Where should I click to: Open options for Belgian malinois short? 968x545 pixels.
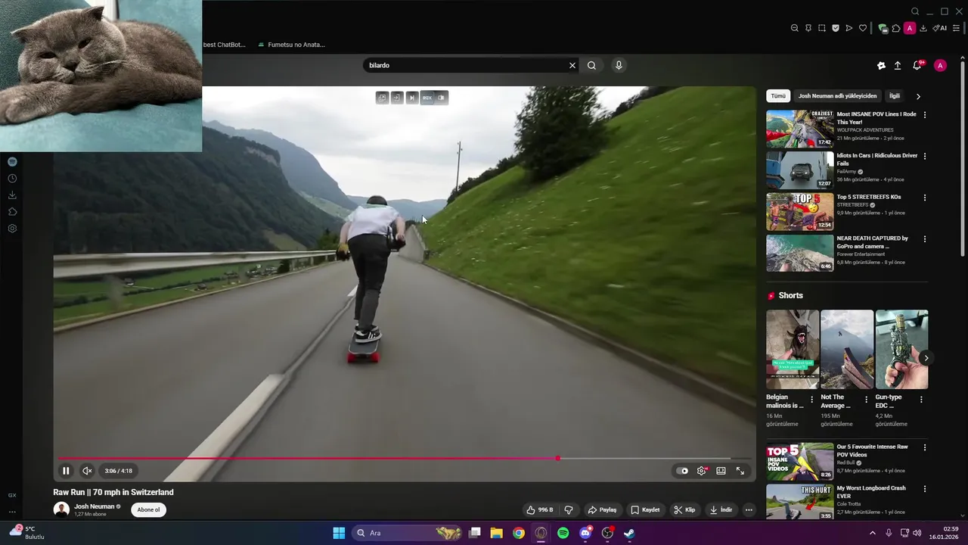[812, 399]
